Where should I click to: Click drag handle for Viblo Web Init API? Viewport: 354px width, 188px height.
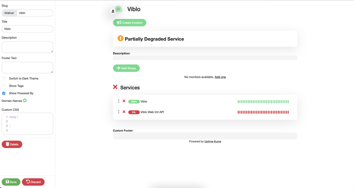[x=118, y=112]
